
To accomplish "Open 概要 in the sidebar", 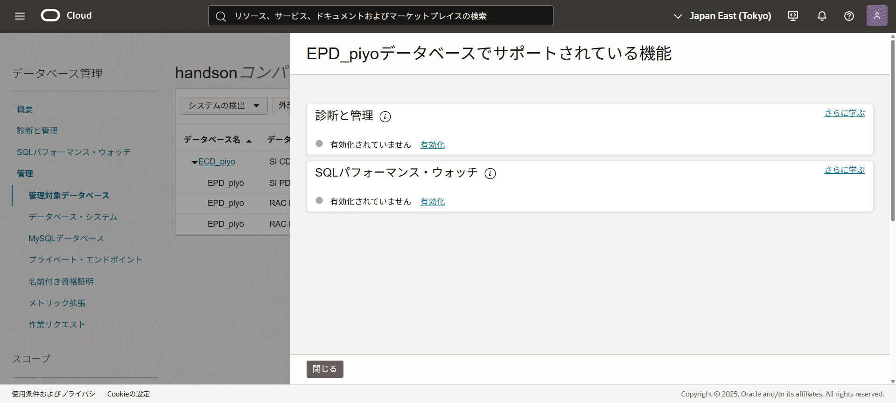I will [x=25, y=109].
